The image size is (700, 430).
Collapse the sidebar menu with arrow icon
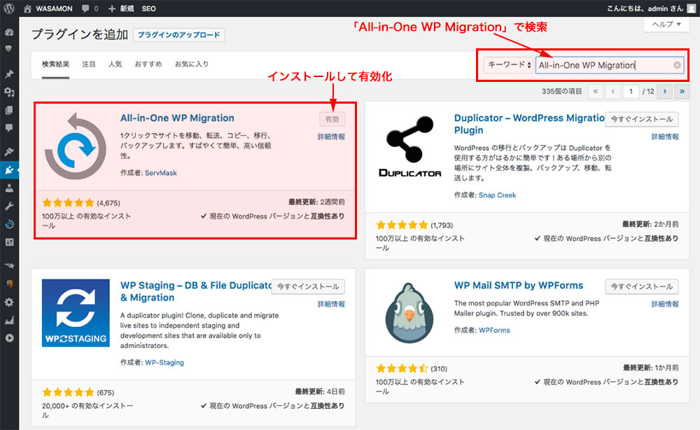tap(9, 338)
